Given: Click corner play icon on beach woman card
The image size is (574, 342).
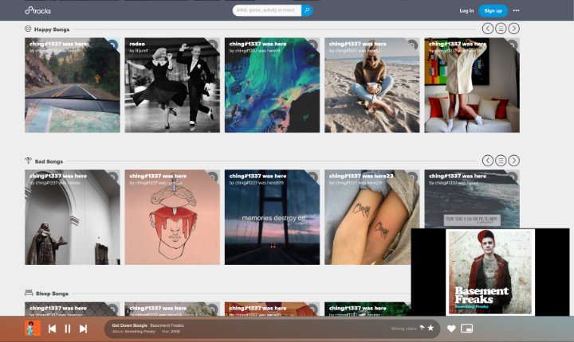Looking at the screenshot, I should (x=413, y=45).
